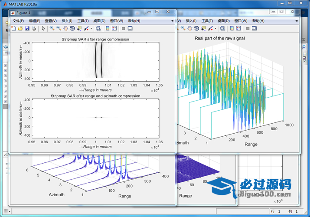This screenshot has height=217, width=310.
Task: Save figure icon in Figure 1 toolbar
Action: [x=27, y=29]
